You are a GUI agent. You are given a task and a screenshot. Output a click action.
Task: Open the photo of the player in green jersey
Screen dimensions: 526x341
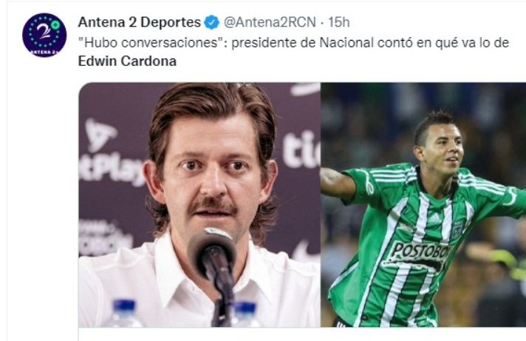[x=423, y=204]
